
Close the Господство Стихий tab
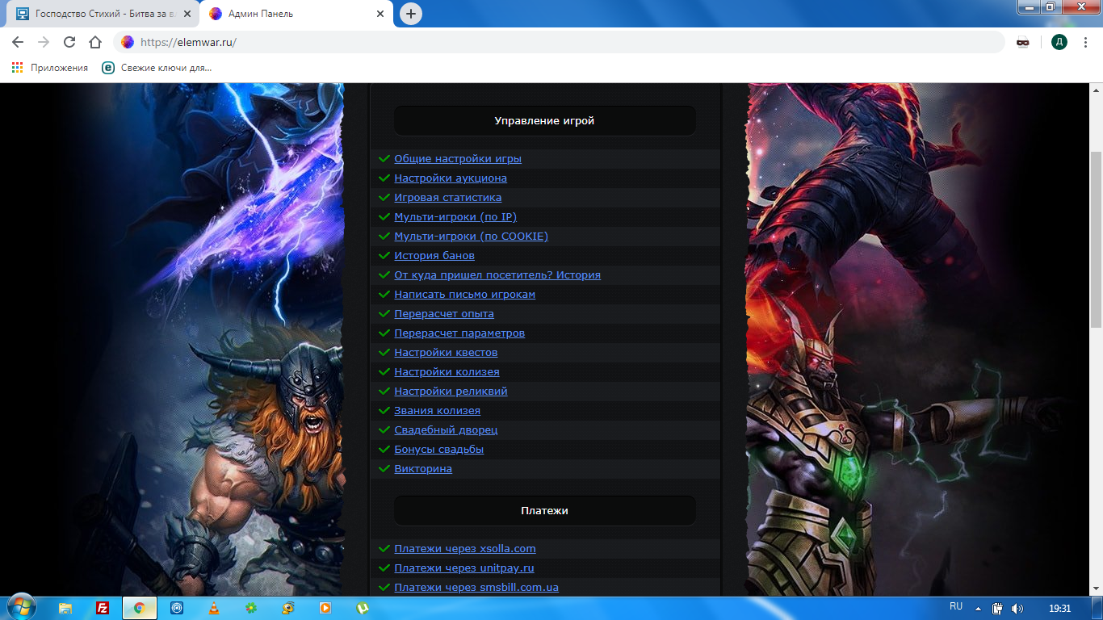coord(187,14)
